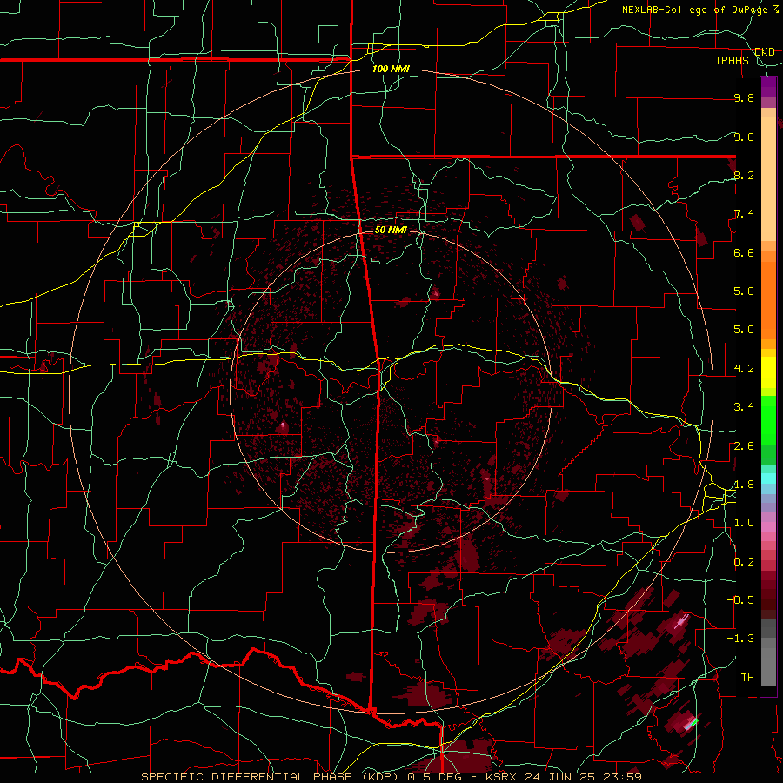The width and height of the screenshot is (783, 783).
Task: Click the 9.8 value on the scale
Action: tap(744, 97)
